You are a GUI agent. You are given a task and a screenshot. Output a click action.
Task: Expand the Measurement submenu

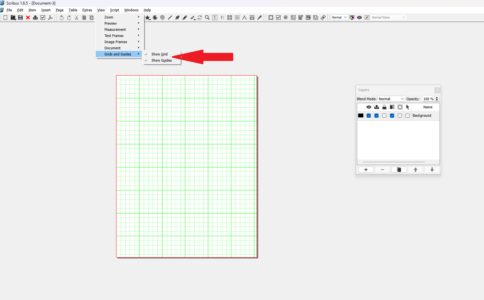[x=119, y=30]
